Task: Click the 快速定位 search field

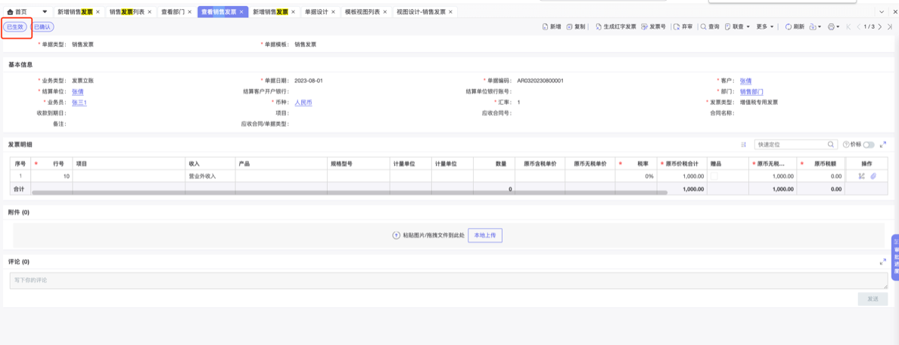Action: (792, 144)
